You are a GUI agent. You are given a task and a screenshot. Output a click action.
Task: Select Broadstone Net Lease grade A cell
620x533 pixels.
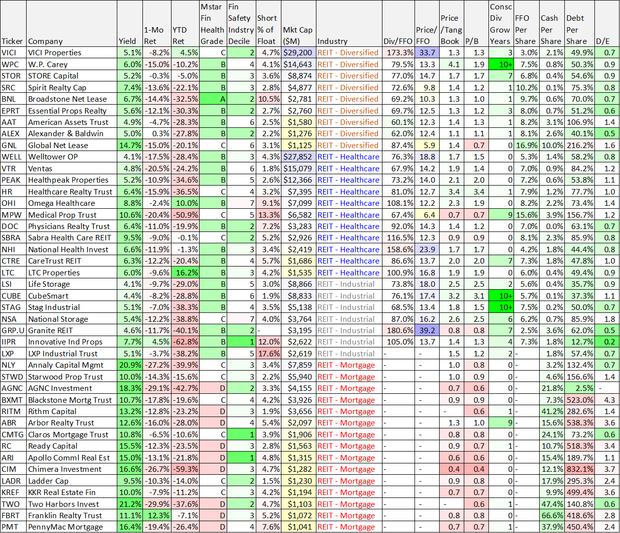coord(212,99)
